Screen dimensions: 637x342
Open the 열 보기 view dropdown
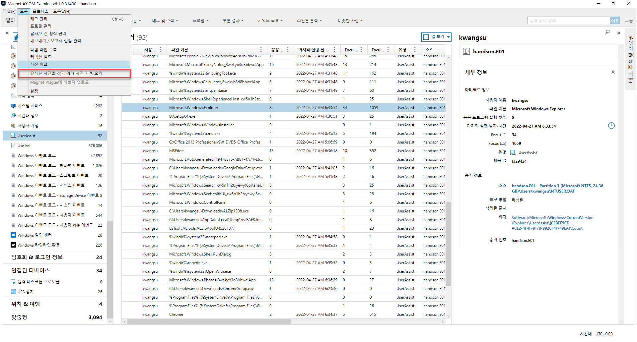[436, 37]
